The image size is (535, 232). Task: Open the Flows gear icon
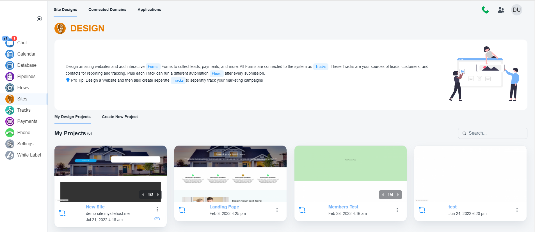pyautogui.click(x=10, y=88)
